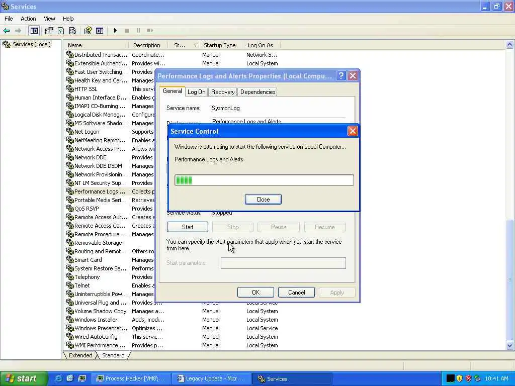Click the security shield tray icon

pyautogui.click(x=460, y=378)
